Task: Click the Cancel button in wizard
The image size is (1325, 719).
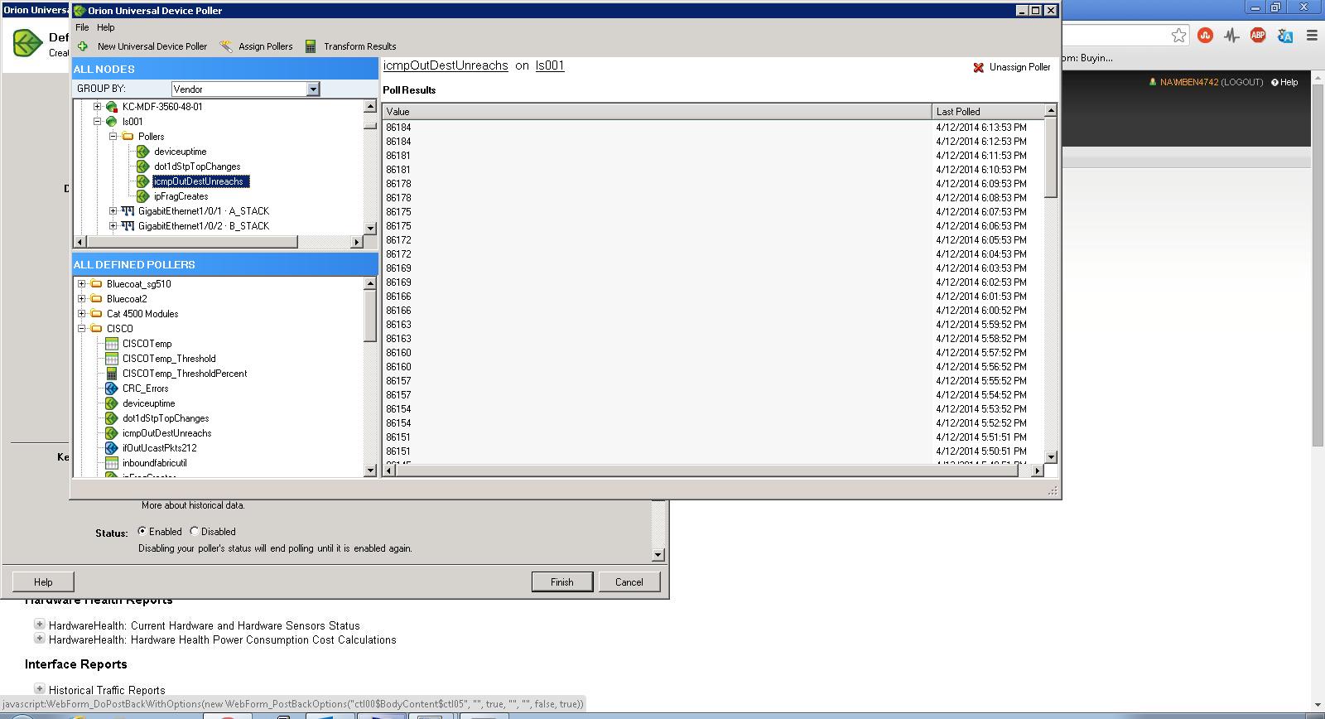Action: (629, 582)
